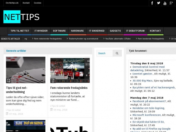Open Kontakt link in top bar

click(x=26, y=3)
